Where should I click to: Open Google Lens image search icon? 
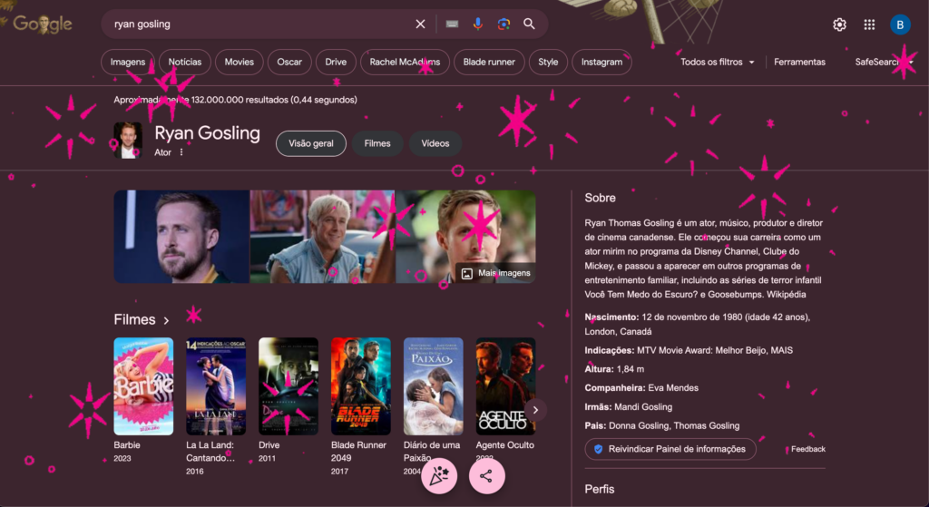click(x=504, y=24)
